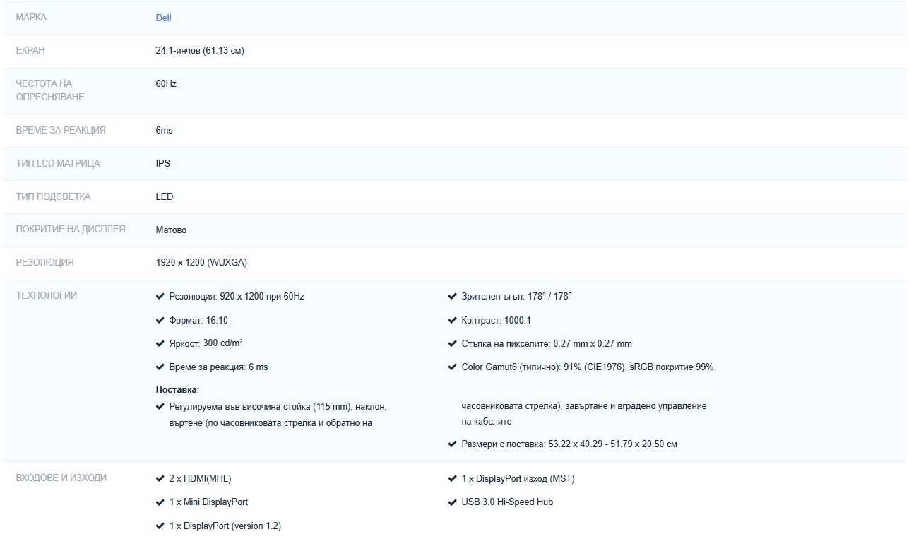Screen dimensions: 909x539
Task: Select the 24.1-инчов (61.13 см) value
Action: (200, 51)
